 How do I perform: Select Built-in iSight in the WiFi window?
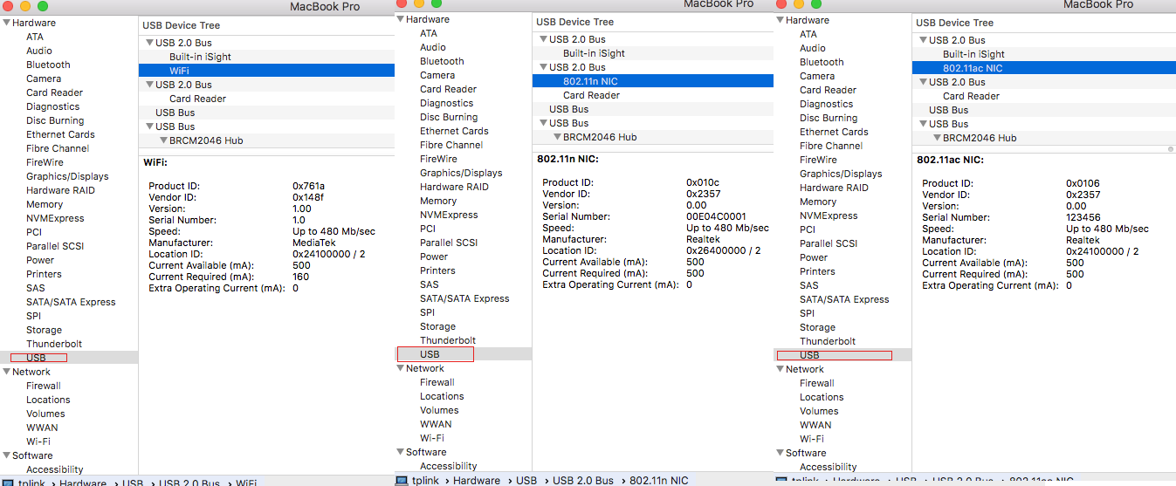pyautogui.click(x=202, y=57)
